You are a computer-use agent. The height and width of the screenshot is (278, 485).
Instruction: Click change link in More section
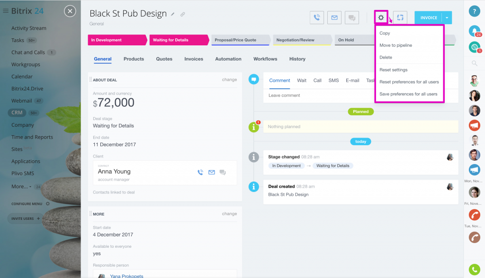229,213
